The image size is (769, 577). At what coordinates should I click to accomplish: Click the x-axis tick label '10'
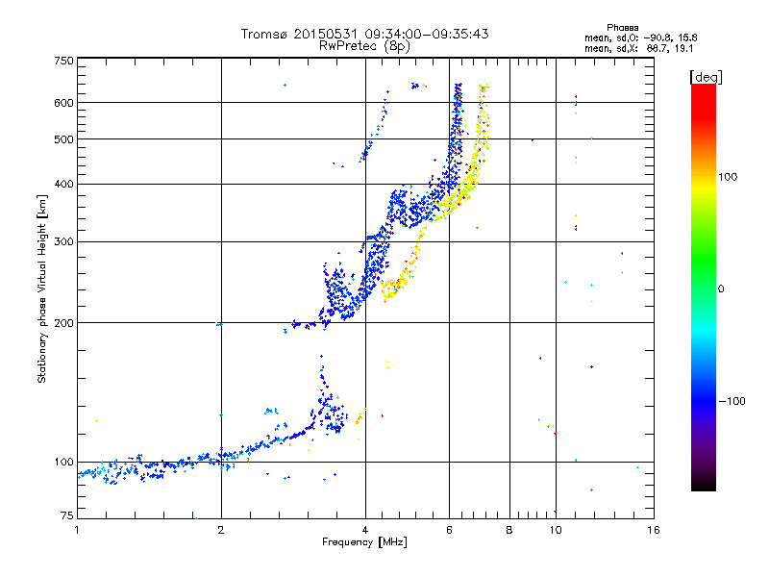[556, 530]
